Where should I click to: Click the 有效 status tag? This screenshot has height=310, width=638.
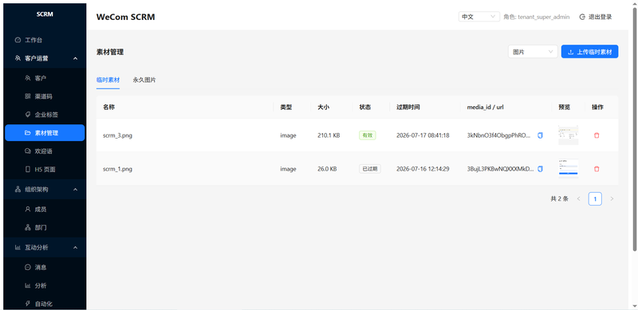pyautogui.click(x=368, y=135)
